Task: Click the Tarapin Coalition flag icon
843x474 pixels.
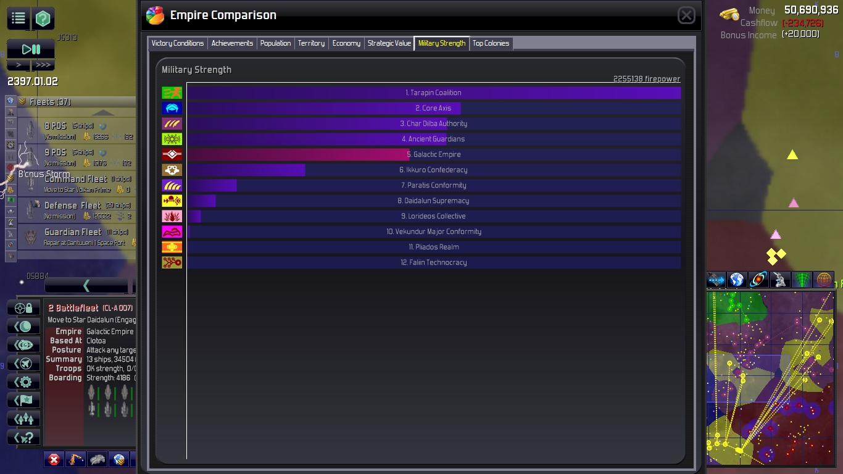Action: click(172, 93)
